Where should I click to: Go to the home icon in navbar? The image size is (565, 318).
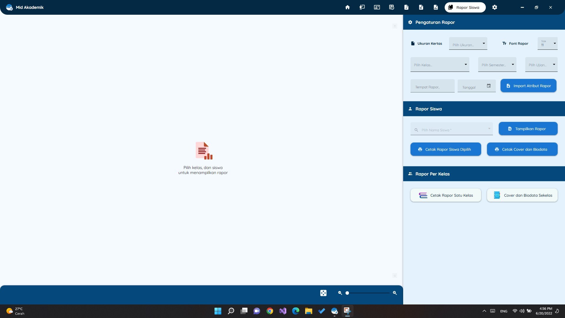[348, 7]
